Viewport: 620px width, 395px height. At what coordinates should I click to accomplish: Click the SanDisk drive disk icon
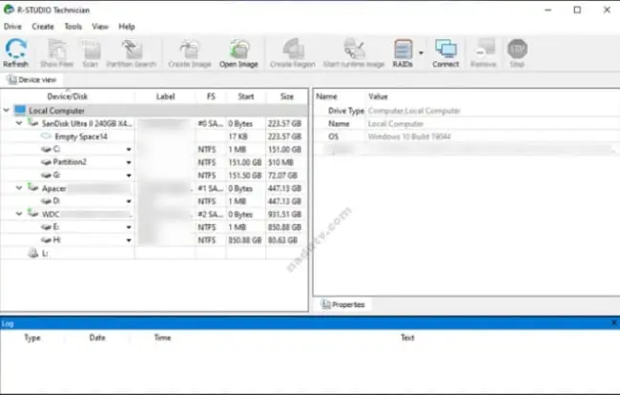[32, 122]
